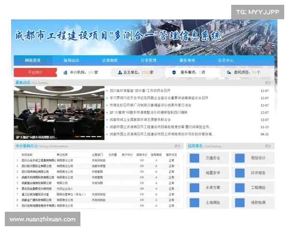Click the 地震安评 credit ranking label

pyautogui.click(x=213, y=173)
